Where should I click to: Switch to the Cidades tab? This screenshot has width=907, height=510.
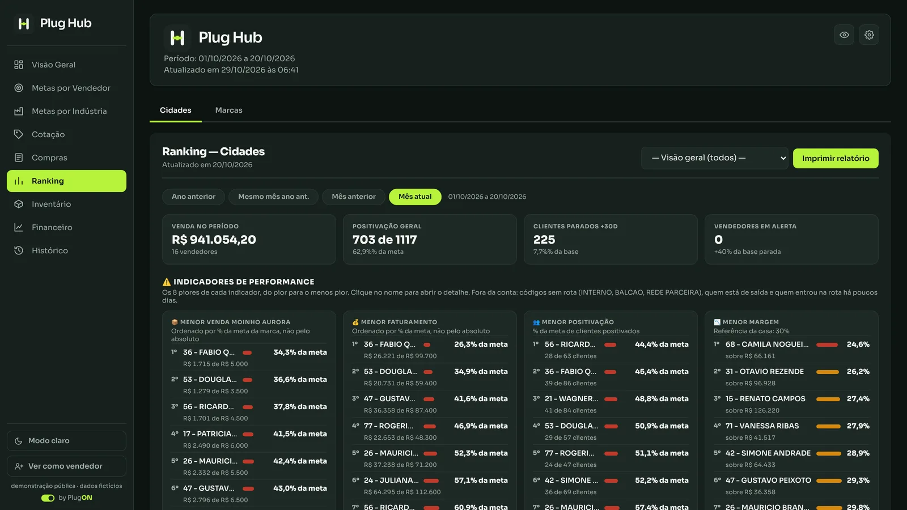click(x=176, y=110)
